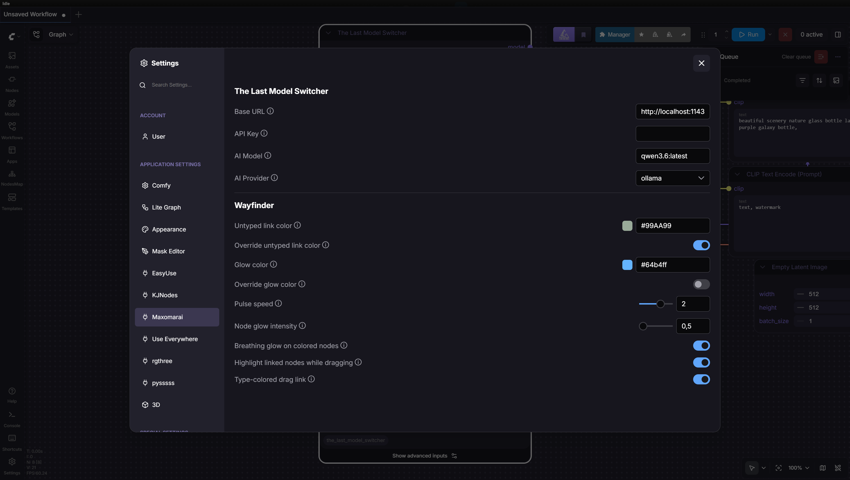Select Appearance settings category
Viewport: 850px width, 480px height.
[177, 229]
